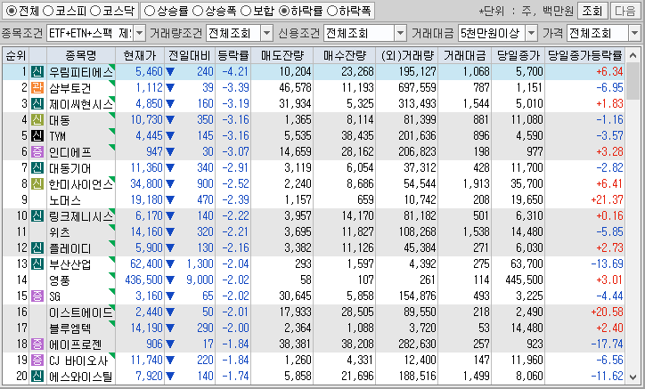The width and height of the screenshot is (645, 389).
Task: Click 증 badge icon for 에이프로젠
Action: [37, 344]
